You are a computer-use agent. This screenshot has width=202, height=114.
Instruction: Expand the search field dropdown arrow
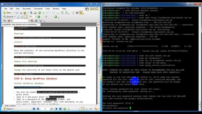click(29, 21)
